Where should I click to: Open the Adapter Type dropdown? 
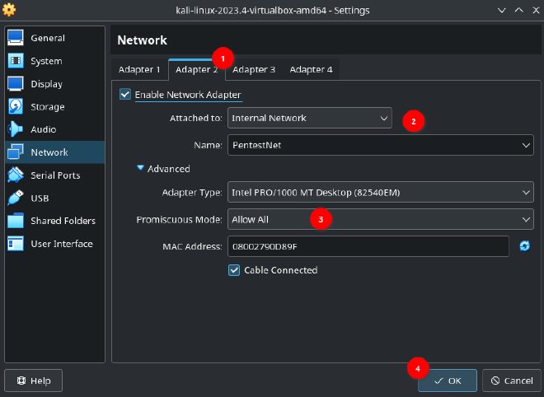click(x=381, y=192)
